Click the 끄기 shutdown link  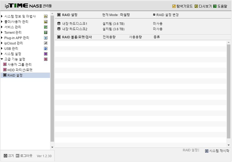point(11,156)
